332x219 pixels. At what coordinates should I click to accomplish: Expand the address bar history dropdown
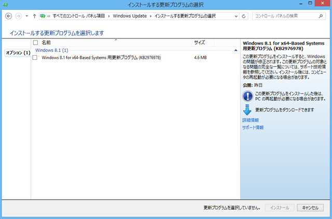click(236, 16)
